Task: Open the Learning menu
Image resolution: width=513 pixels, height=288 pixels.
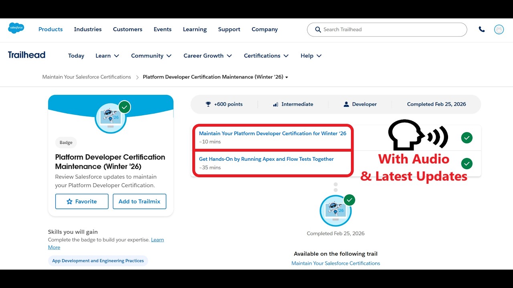Action: [195, 29]
